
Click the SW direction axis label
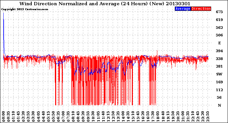pyautogui.click(x=219, y=74)
